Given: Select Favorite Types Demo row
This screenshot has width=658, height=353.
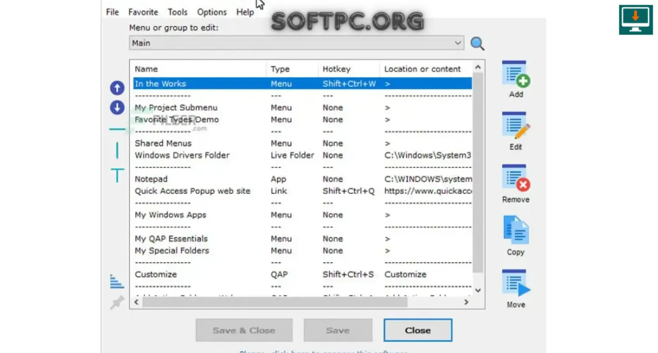Looking at the screenshot, I should pyautogui.click(x=302, y=119).
